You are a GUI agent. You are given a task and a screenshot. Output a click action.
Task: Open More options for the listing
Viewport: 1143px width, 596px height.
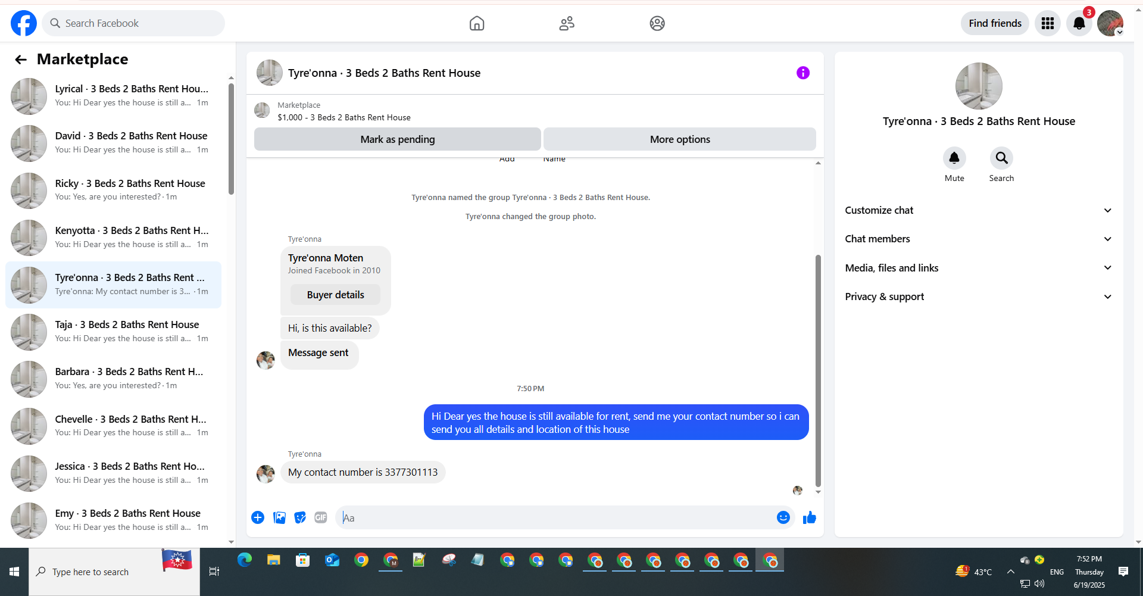680,139
